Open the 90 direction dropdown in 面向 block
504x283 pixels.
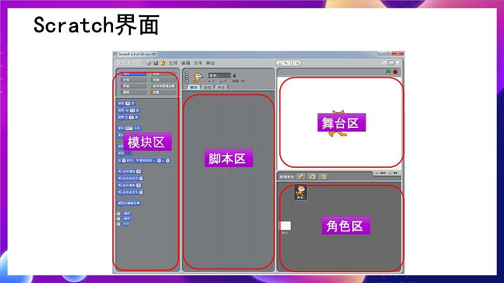pyautogui.click(x=129, y=128)
